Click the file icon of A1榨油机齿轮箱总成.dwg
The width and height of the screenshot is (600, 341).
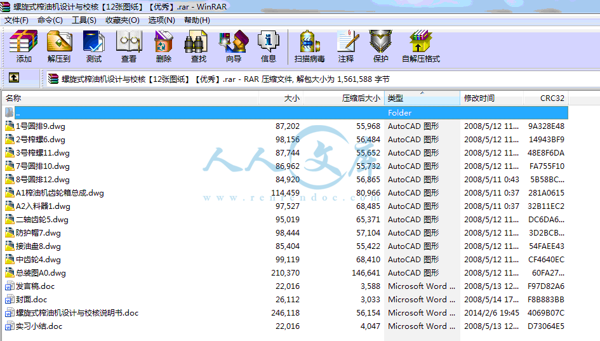coord(10,193)
